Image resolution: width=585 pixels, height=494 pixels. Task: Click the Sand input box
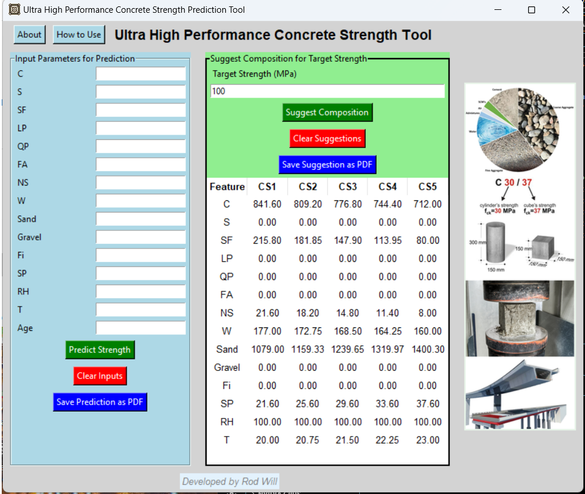[x=140, y=219]
